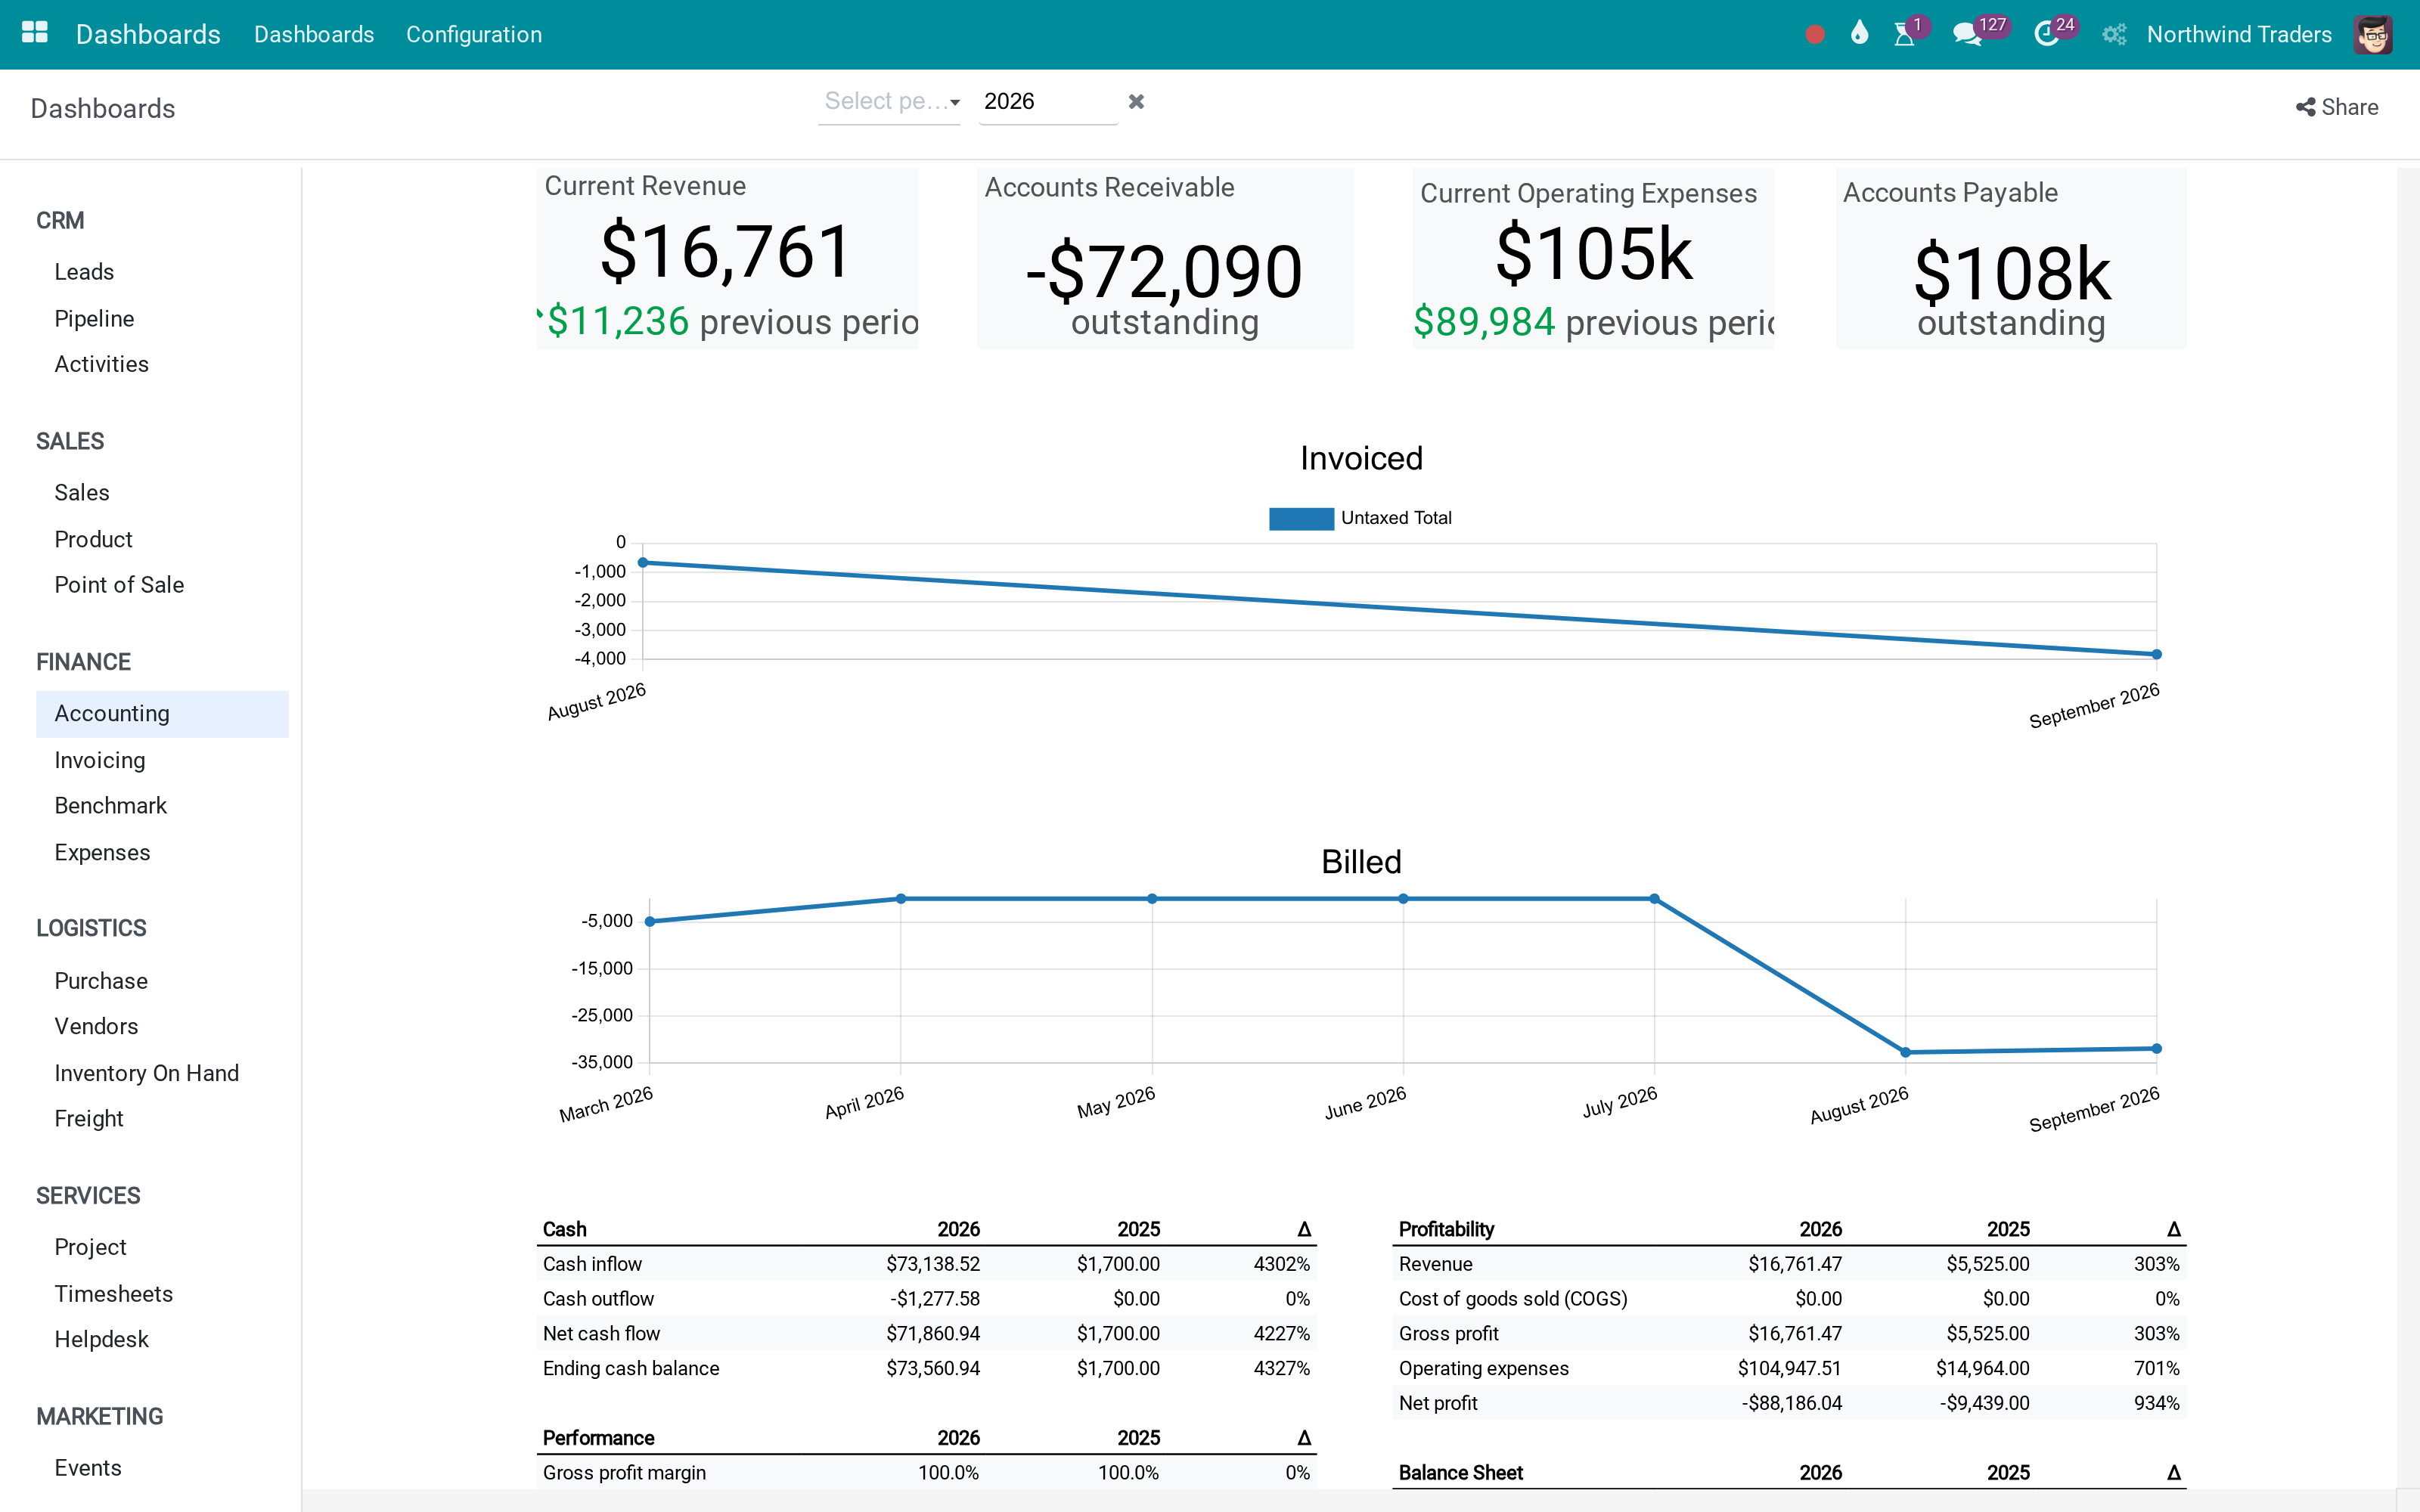Open the Project dashboard
Image resolution: width=2420 pixels, height=1512 pixels.
click(x=90, y=1248)
